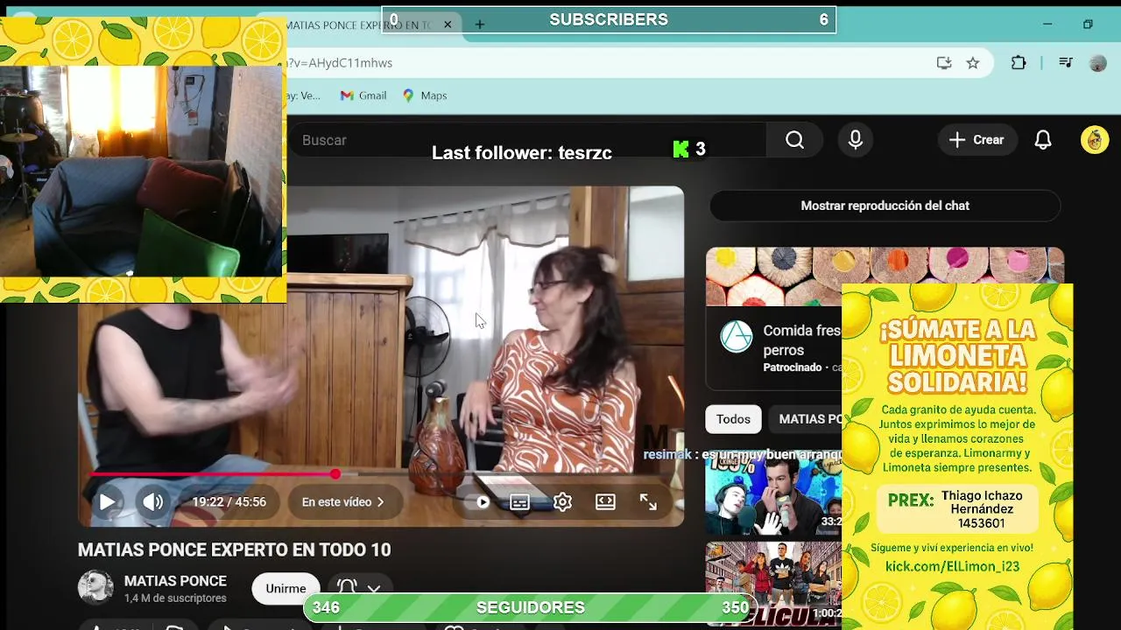The width and height of the screenshot is (1121, 630).
Task: Open the Maps bookmark
Action: 425,95
